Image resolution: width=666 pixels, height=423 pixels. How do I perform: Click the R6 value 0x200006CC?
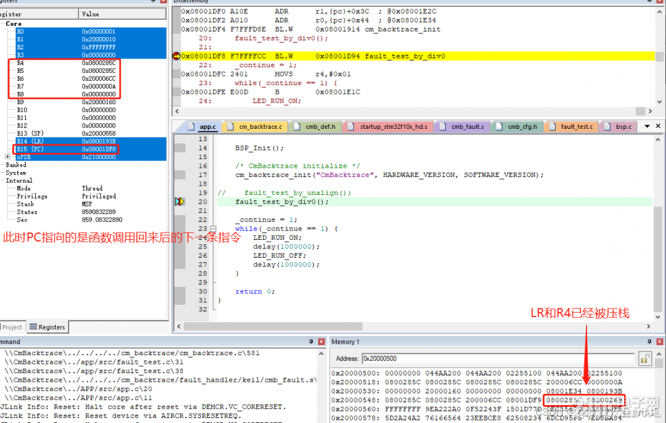point(99,78)
